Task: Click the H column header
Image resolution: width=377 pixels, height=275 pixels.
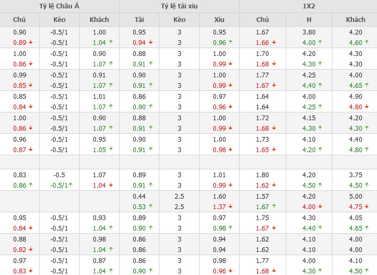Action: pyautogui.click(x=309, y=20)
